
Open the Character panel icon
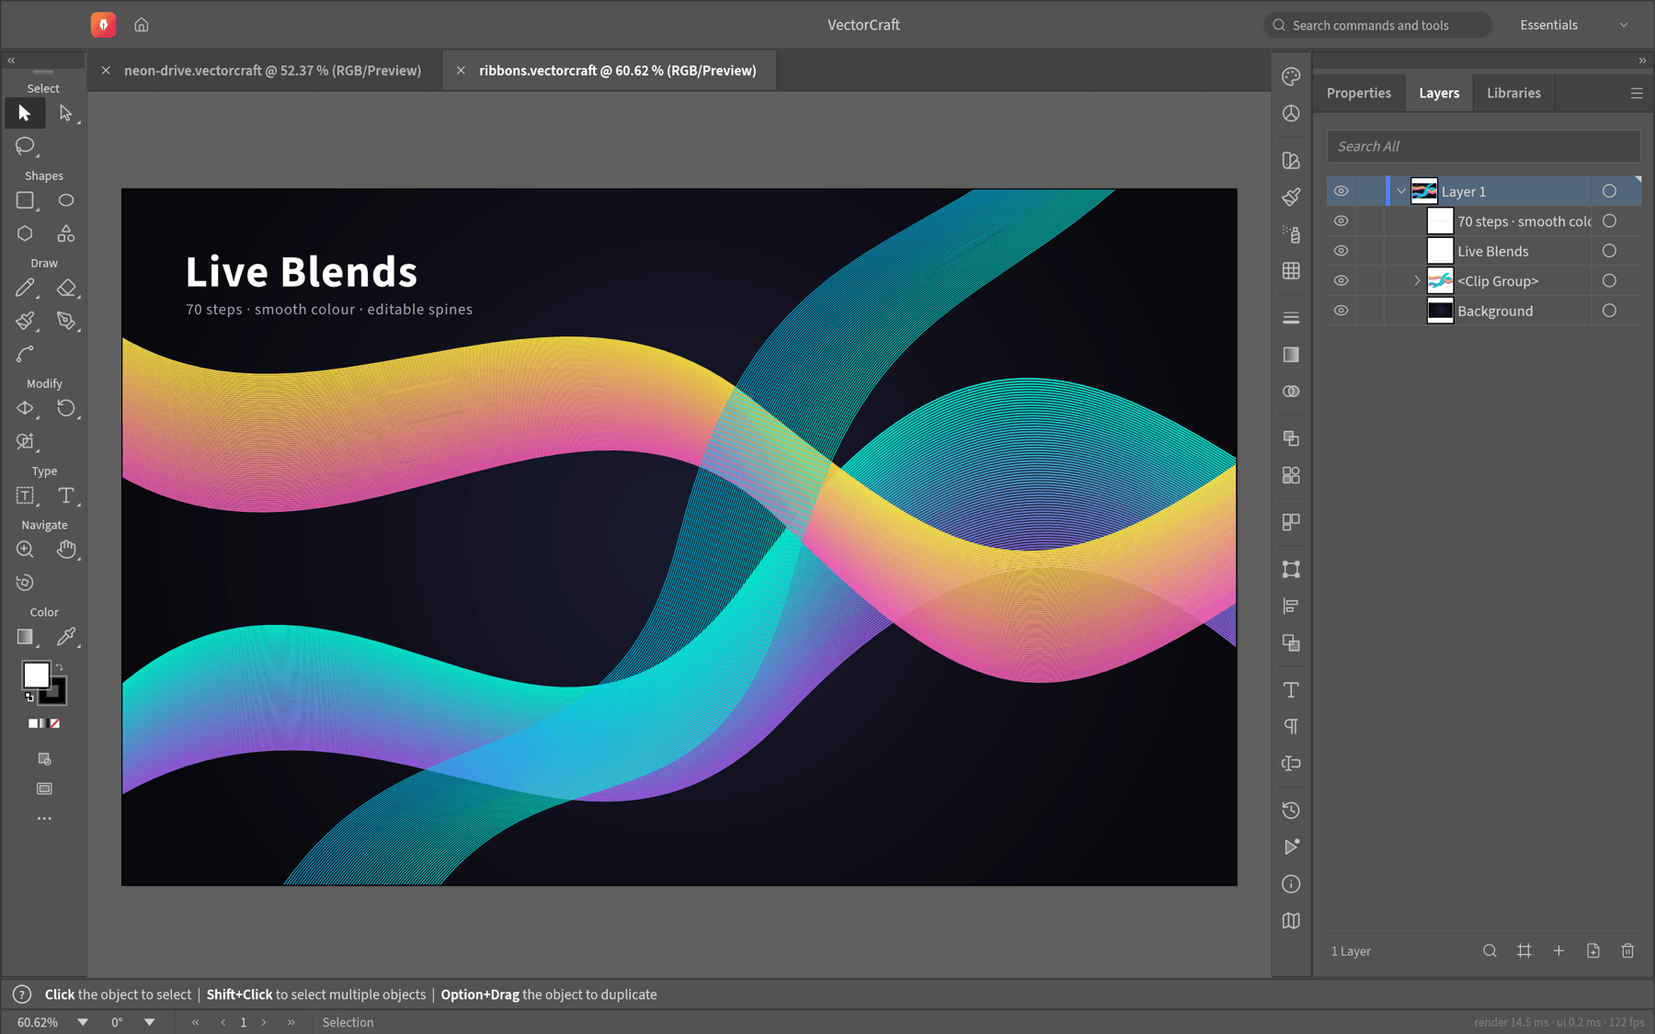1291,689
